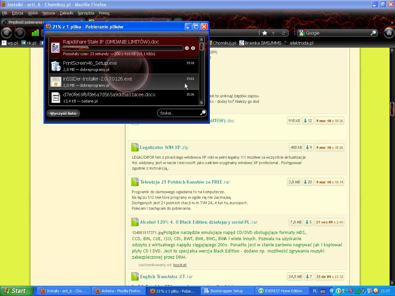The image size is (395, 296).
Task: Open the Chomikuj.pl bookmark
Action: [x=223, y=43]
